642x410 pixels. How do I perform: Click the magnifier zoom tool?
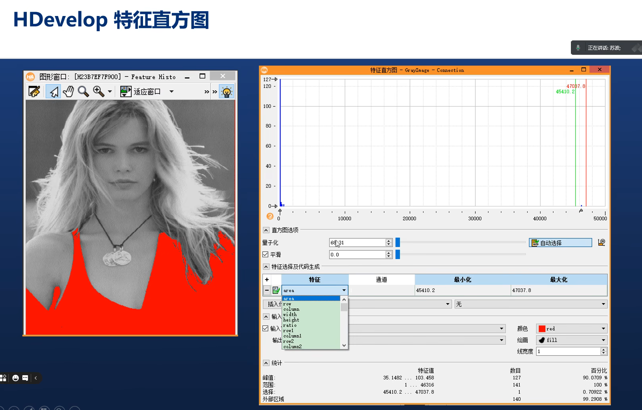pyautogui.click(x=84, y=91)
